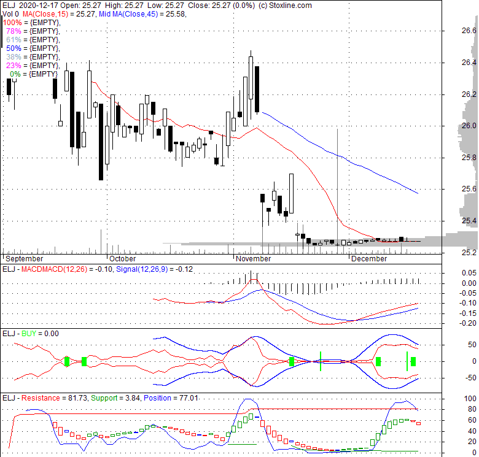Image resolution: width=479 pixels, height=457 pixels.
Task: Click the 26.0 price axis value
Action: click(469, 126)
